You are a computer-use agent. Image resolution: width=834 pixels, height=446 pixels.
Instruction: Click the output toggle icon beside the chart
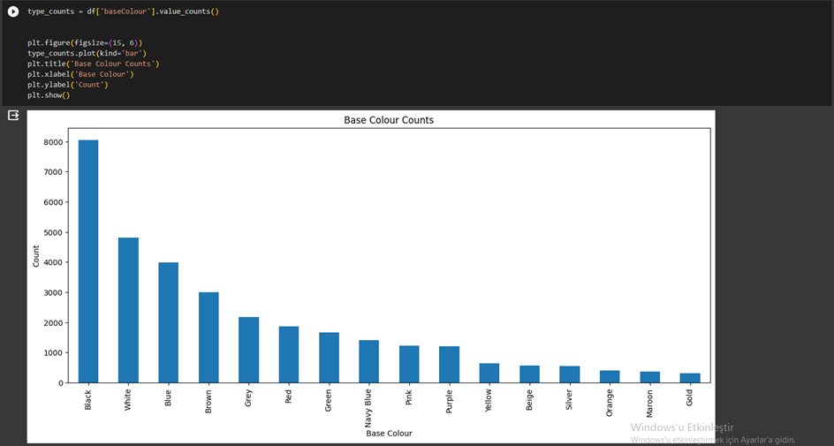(x=13, y=116)
